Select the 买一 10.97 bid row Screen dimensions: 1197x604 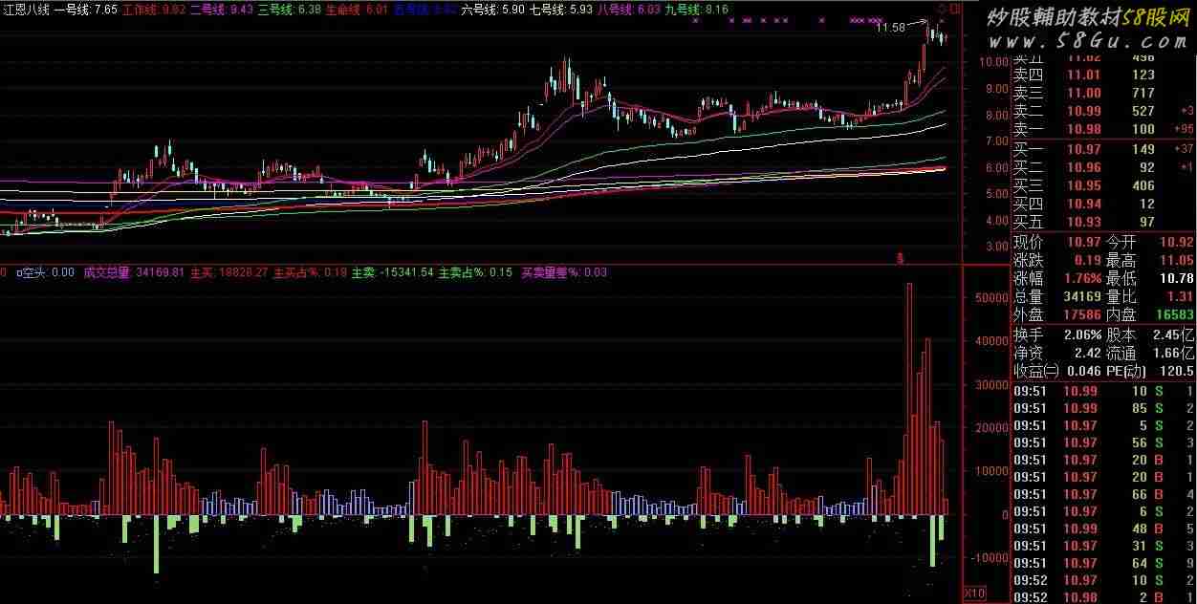point(1103,149)
